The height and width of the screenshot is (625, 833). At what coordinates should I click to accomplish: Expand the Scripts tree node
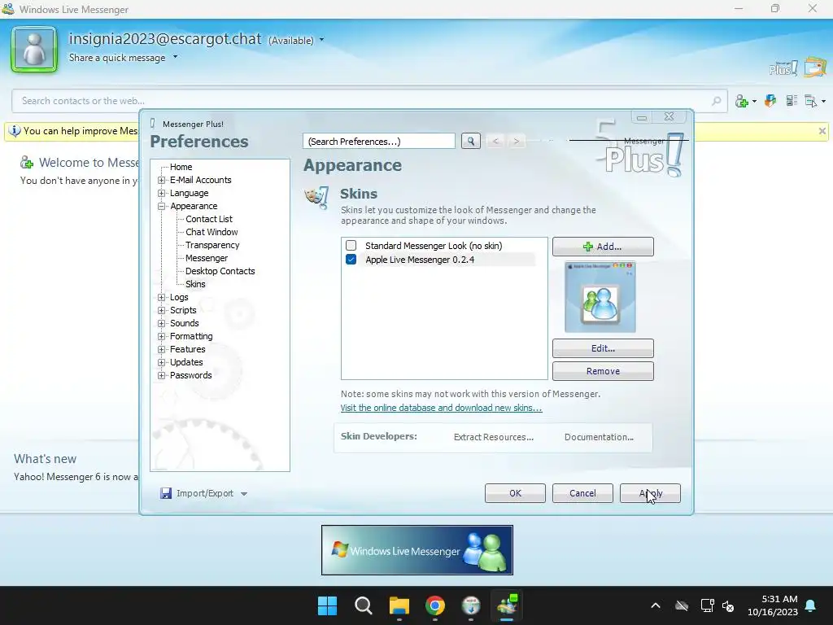pyautogui.click(x=162, y=310)
